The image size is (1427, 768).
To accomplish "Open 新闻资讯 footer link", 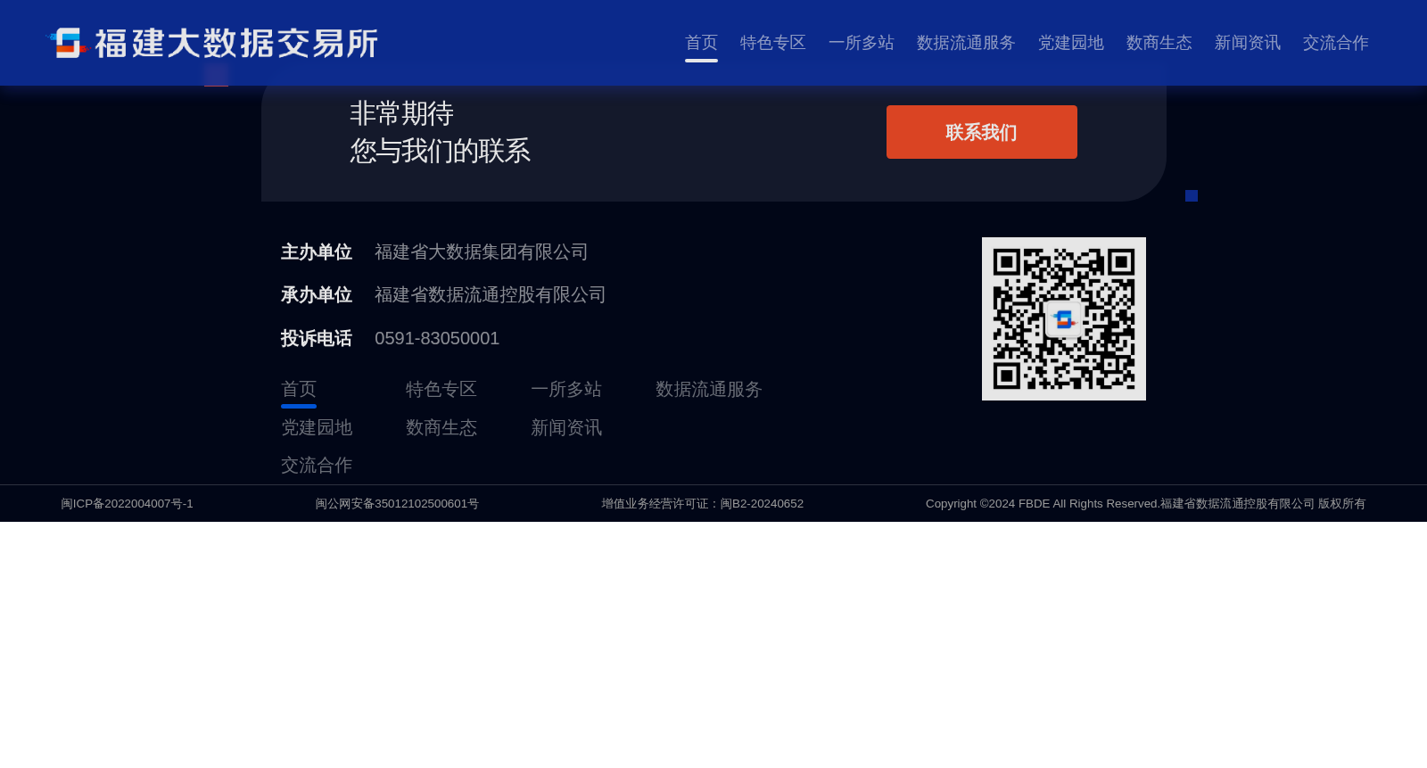I will (x=566, y=427).
